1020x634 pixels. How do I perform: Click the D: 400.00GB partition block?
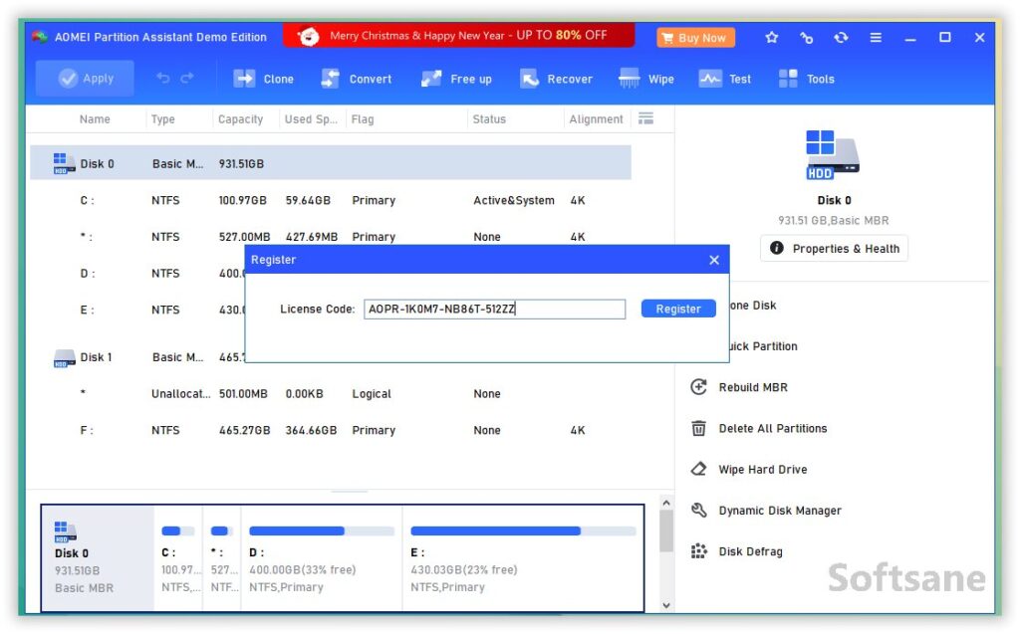coord(322,558)
